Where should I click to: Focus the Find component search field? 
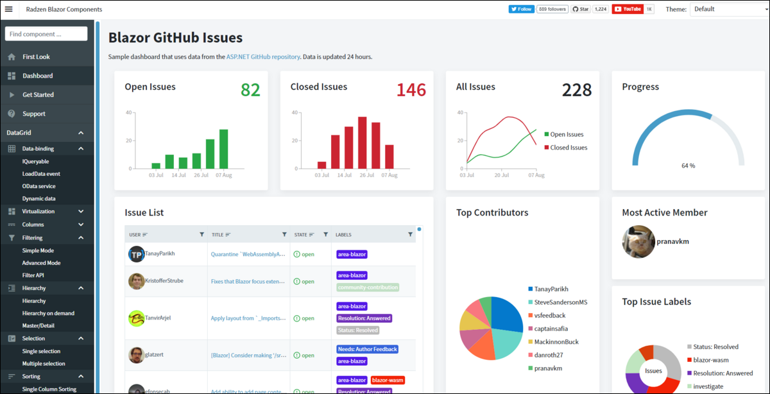(46, 33)
